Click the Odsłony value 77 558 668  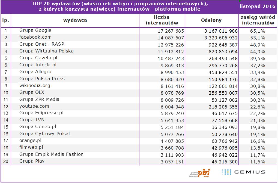[x=225, y=121]
